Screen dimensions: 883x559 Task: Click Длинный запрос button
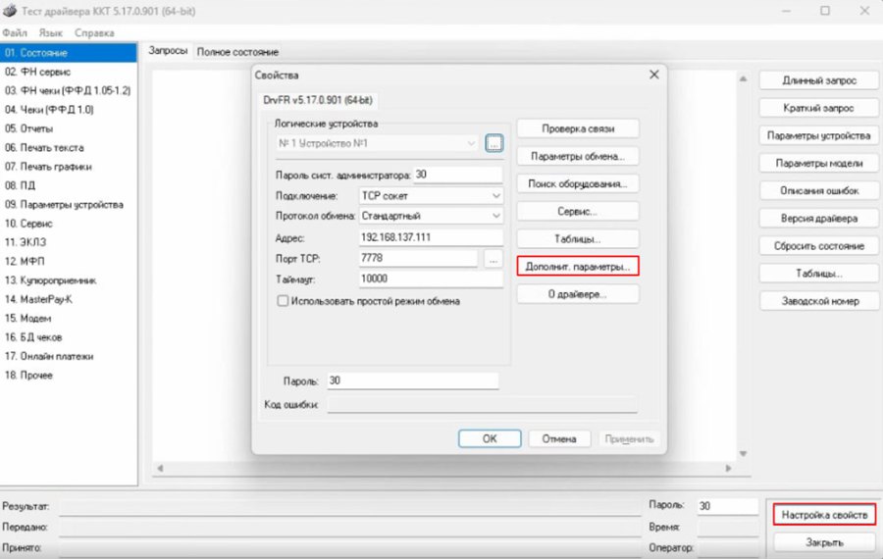pyautogui.click(x=819, y=80)
